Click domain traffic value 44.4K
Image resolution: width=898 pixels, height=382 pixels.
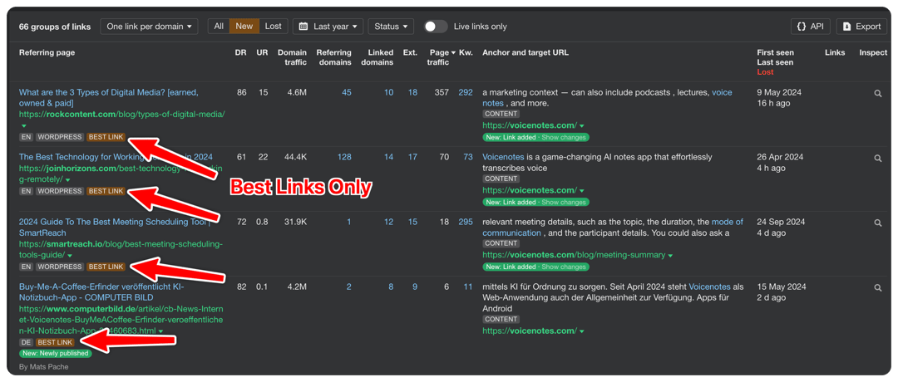click(294, 157)
